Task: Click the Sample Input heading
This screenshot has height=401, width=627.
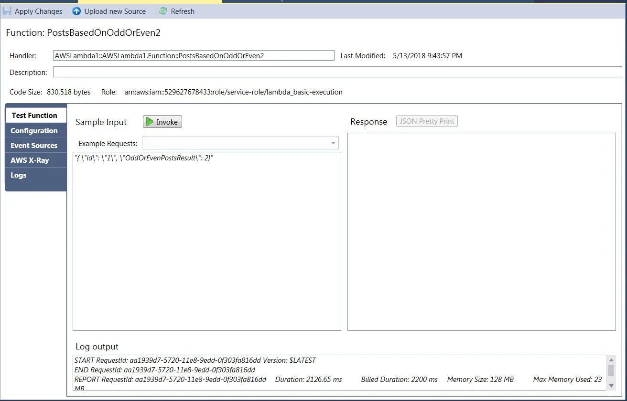Action: pyautogui.click(x=101, y=122)
